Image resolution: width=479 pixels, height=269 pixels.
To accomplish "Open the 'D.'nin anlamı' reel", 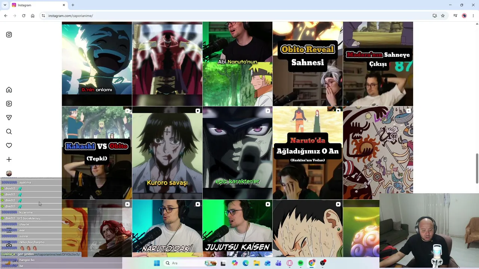I will click(x=97, y=64).
